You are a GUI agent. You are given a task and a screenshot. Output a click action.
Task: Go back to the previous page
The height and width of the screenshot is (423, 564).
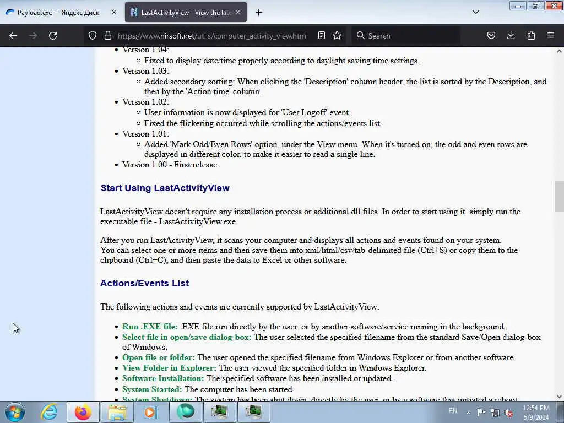[x=13, y=36]
